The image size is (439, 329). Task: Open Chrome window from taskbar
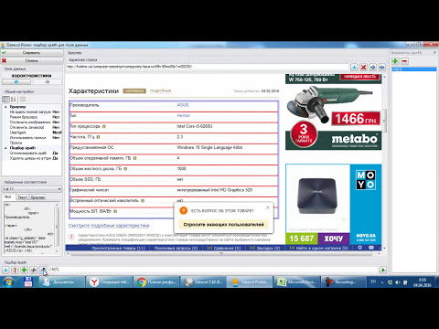156,282
